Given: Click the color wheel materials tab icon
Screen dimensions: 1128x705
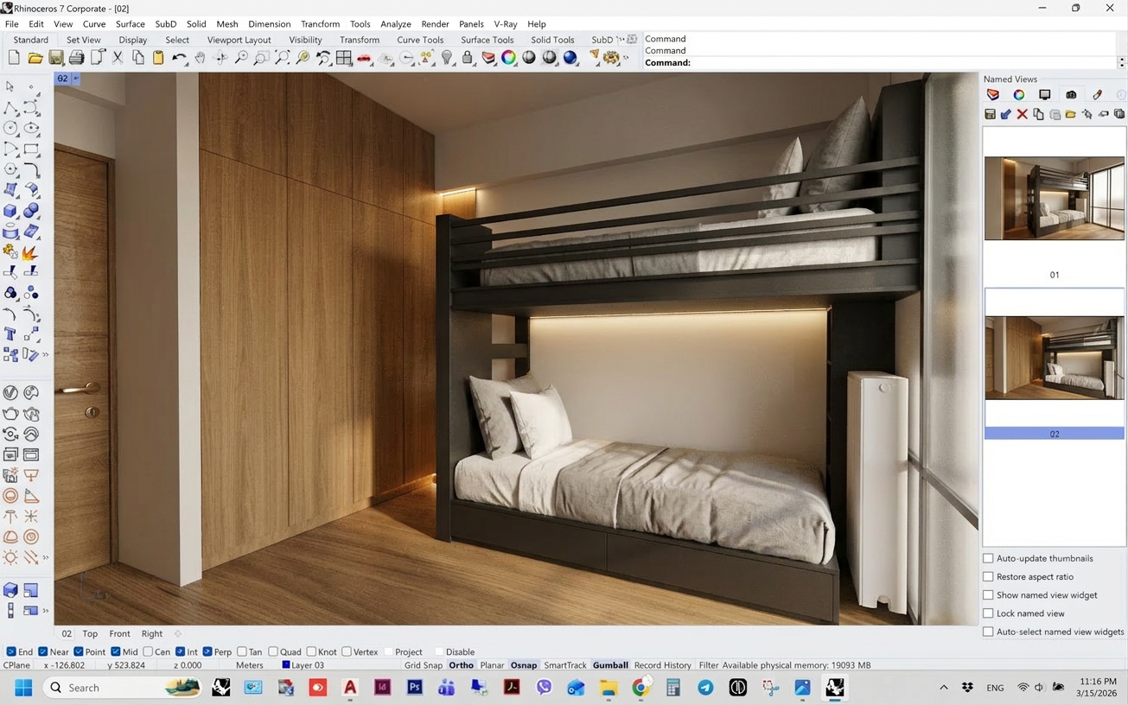Looking at the screenshot, I should 1018,95.
